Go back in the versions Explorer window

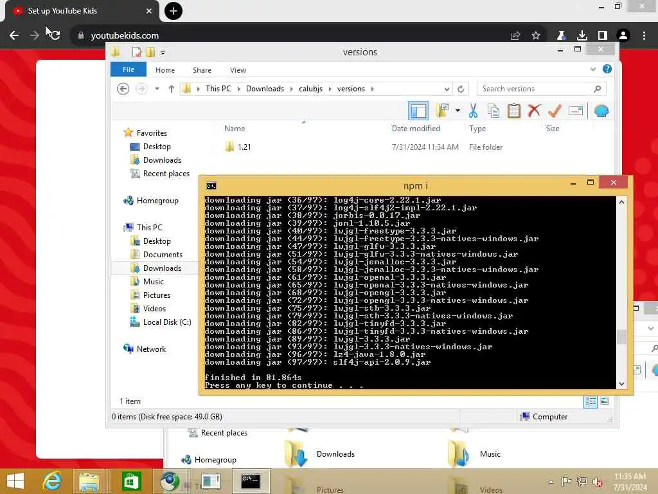pos(123,89)
